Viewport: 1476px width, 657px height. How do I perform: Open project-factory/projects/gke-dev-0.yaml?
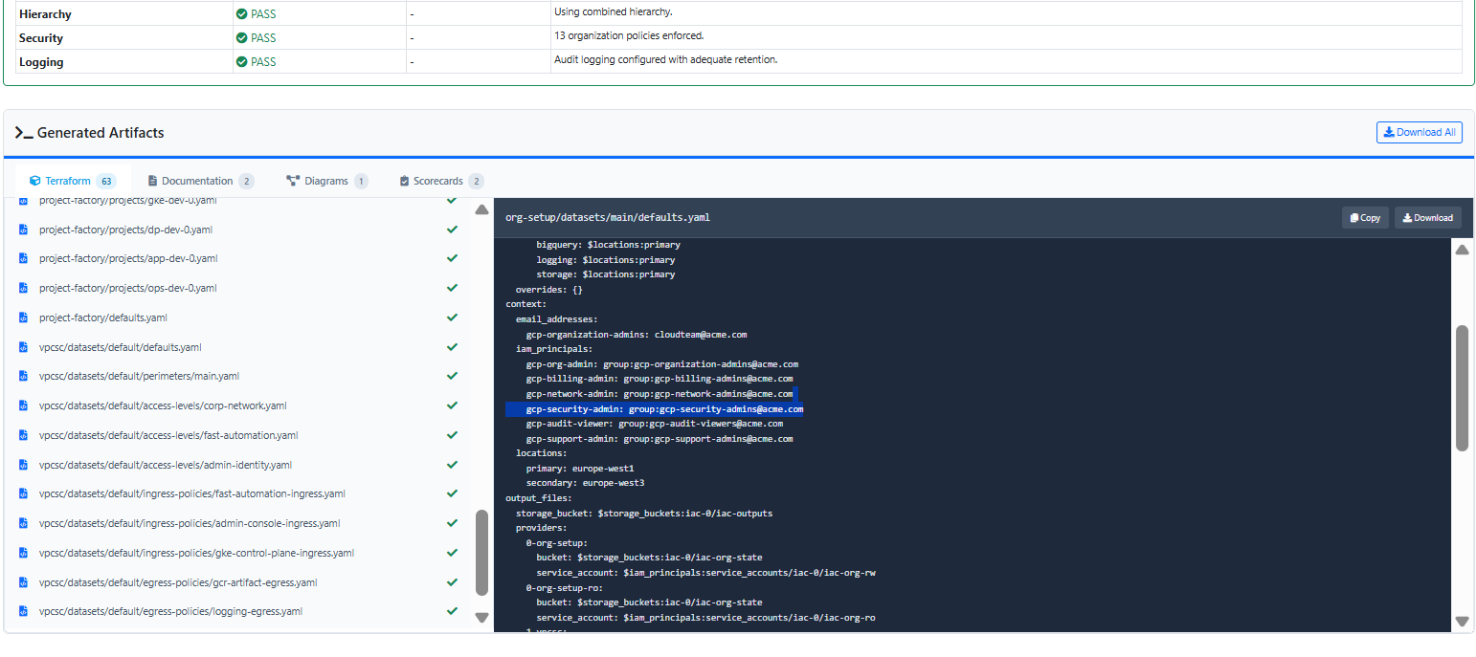126,200
